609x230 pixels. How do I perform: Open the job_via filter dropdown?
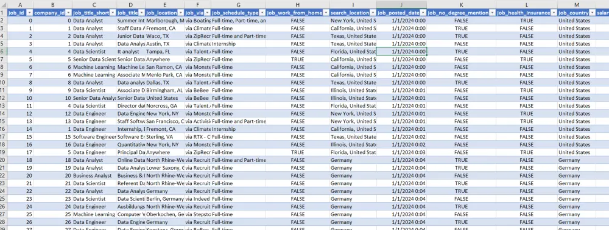click(207, 13)
